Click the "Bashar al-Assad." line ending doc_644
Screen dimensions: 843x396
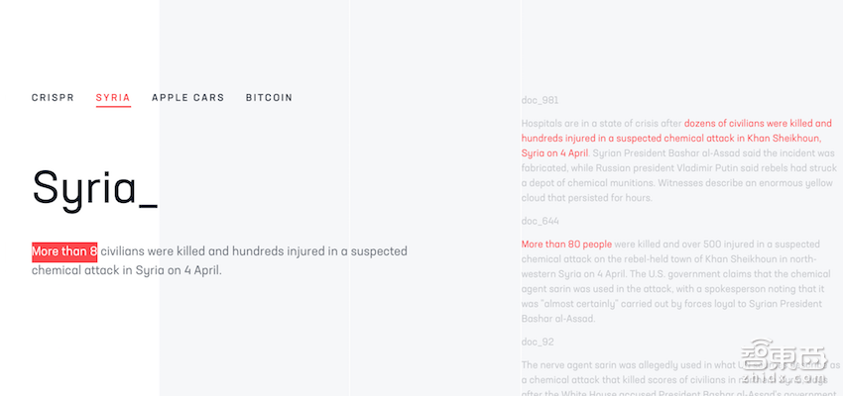coord(558,319)
